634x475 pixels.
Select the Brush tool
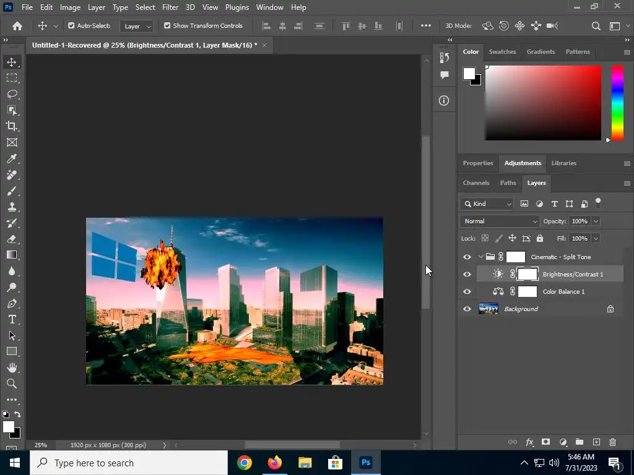point(12,190)
